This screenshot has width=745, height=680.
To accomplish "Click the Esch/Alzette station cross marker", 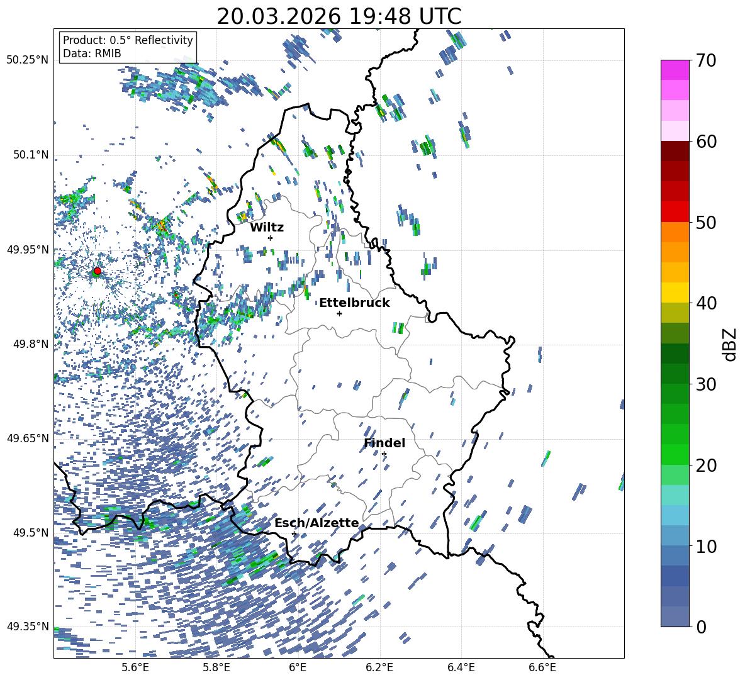I will 294,533.
